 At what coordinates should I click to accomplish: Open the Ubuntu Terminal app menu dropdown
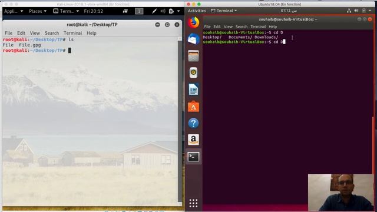click(x=224, y=11)
